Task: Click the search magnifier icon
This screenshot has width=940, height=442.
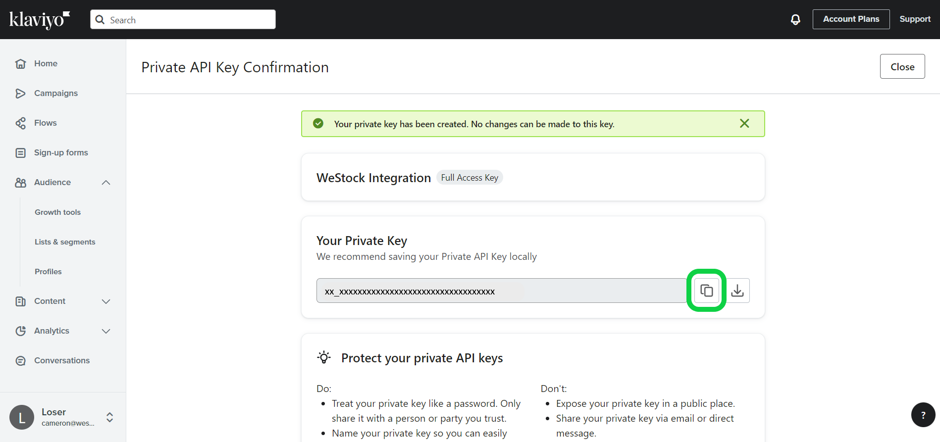Action: [x=100, y=19]
